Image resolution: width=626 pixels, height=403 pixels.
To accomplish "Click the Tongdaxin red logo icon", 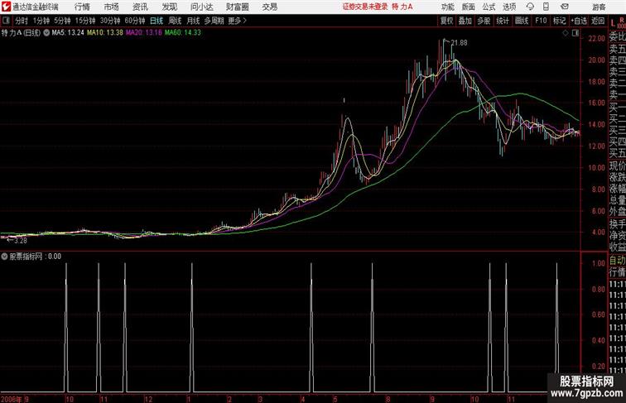I will coord(6,7).
